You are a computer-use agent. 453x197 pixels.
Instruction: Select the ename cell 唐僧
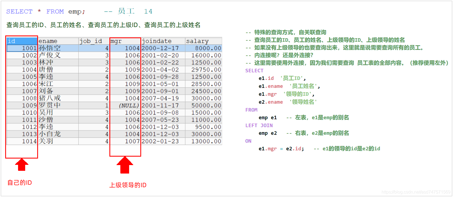pos(58,70)
